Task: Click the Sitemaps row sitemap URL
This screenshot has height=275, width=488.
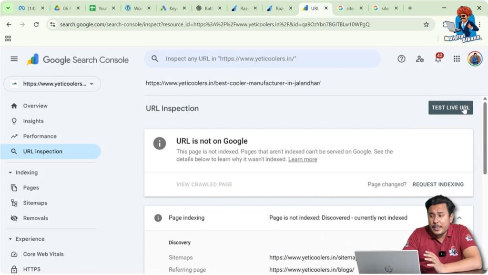Action: pyautogui.click(x=312, y=257)
